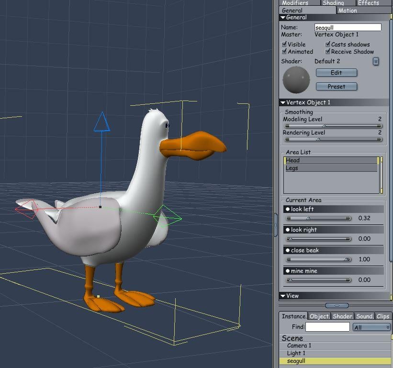Viewport: 393px width, 368px height.
Task: Click the close beak value 1.00
Action: (x=364, y=259)
